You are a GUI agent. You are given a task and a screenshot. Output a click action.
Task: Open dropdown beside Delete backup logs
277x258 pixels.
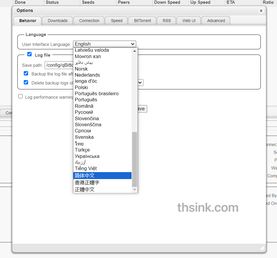(x=140, y=83)
